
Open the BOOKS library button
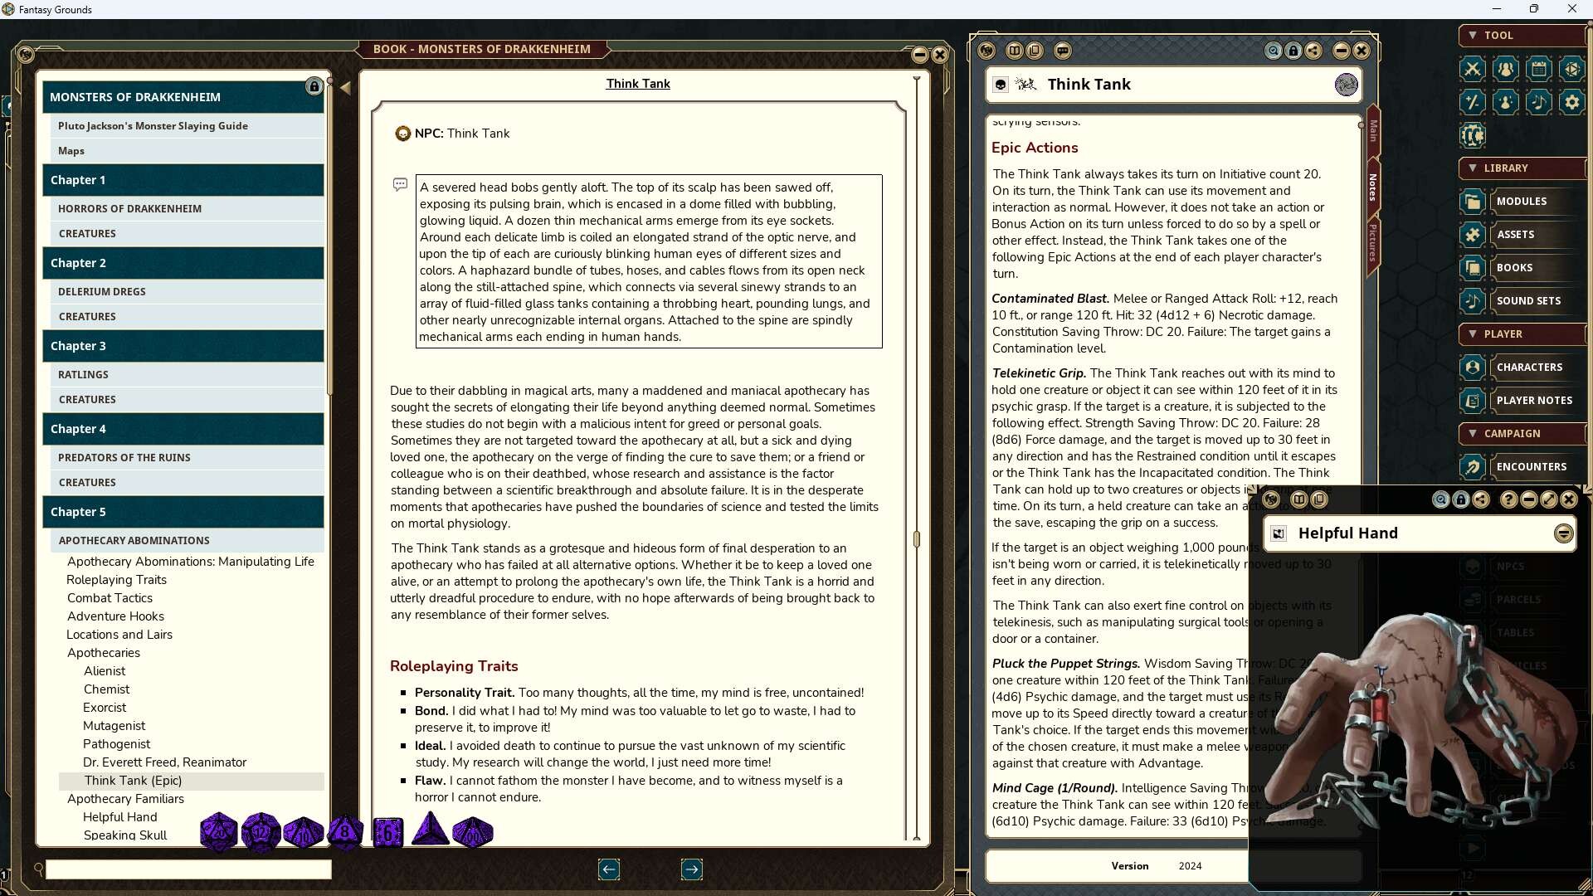(1539, 268)
